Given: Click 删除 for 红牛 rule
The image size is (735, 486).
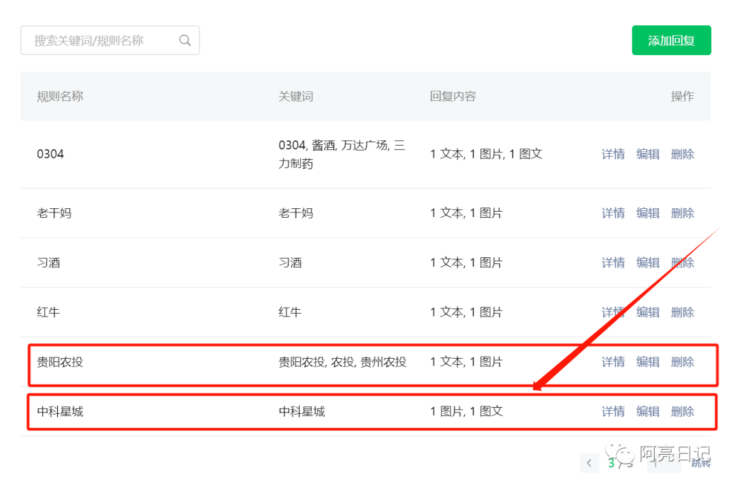Looking at the screenshot, I should [x=683, y=312].
